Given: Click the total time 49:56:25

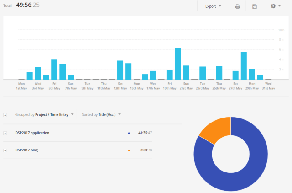Looking at the screenshot, I should (29, 5).
